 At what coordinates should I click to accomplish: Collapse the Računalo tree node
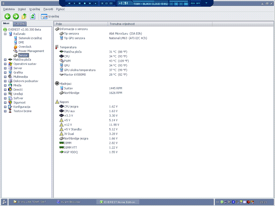tap(5, 34)
